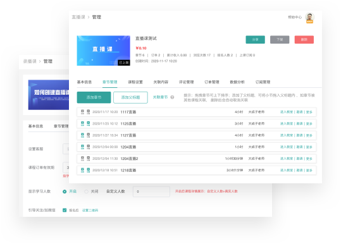The height and width of the screenshot is (244, 341).
Task: Click second gray icon in 1204直播 row
Action: tap(89, 147)
